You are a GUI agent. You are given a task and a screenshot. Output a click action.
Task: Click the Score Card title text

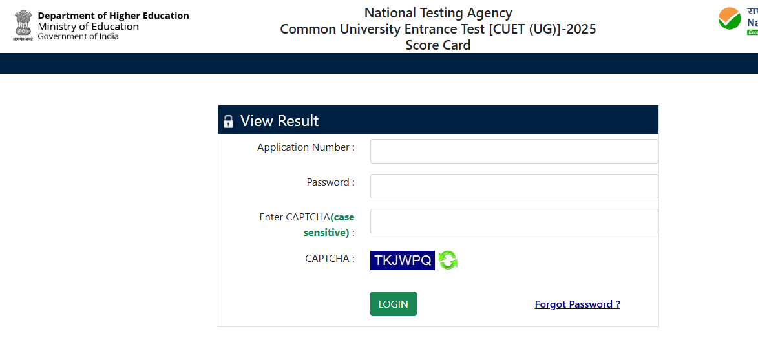click(438, 45)
